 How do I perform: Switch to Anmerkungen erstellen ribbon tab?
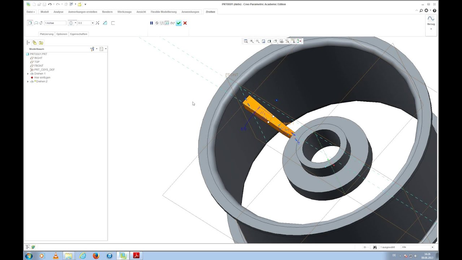point(83,12)
